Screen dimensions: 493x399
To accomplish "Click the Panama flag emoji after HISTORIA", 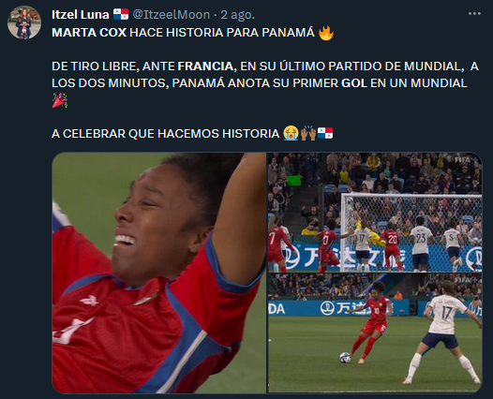I will 325,133.
